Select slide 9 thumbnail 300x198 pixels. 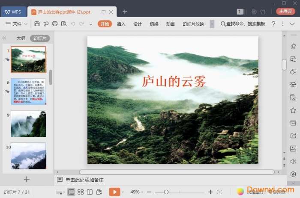coord(28,124)
